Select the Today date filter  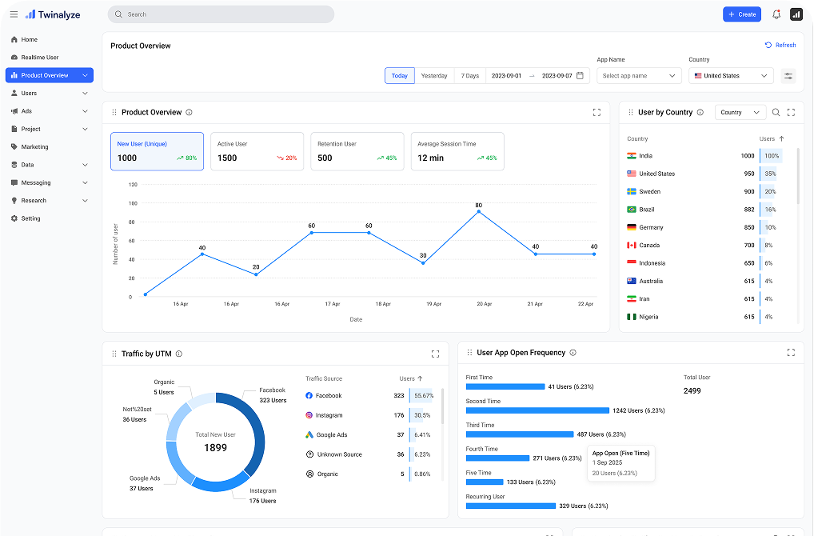tap(399, 76)
